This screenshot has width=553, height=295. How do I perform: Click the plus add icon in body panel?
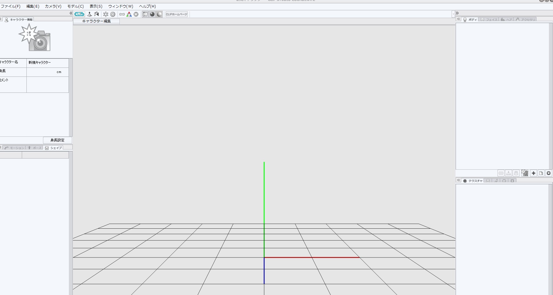click(534, 173)
